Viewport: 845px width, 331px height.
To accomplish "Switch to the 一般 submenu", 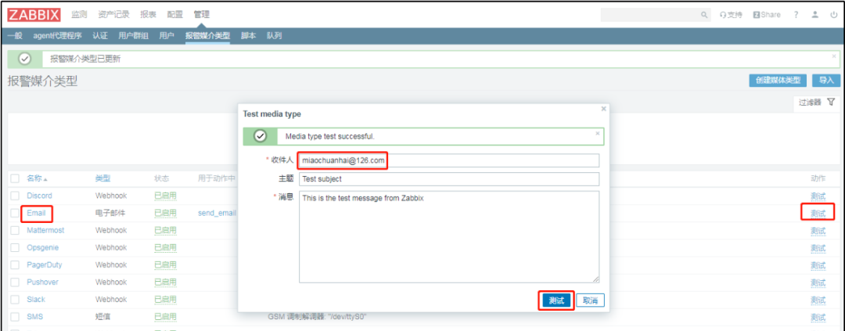I will coord(15,36).
